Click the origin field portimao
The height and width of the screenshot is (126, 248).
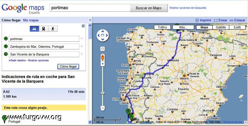44,39
